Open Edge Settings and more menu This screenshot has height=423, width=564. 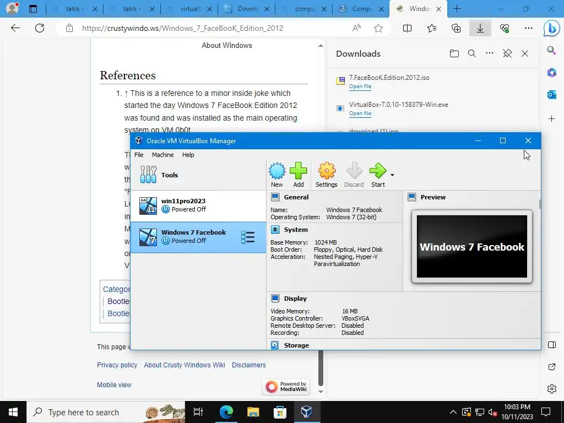click(528, 28)
